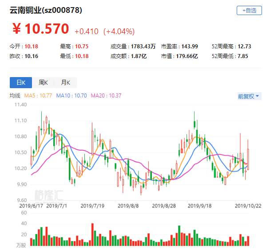Switch to the 日K daily chart tab

tap(21, 82)
